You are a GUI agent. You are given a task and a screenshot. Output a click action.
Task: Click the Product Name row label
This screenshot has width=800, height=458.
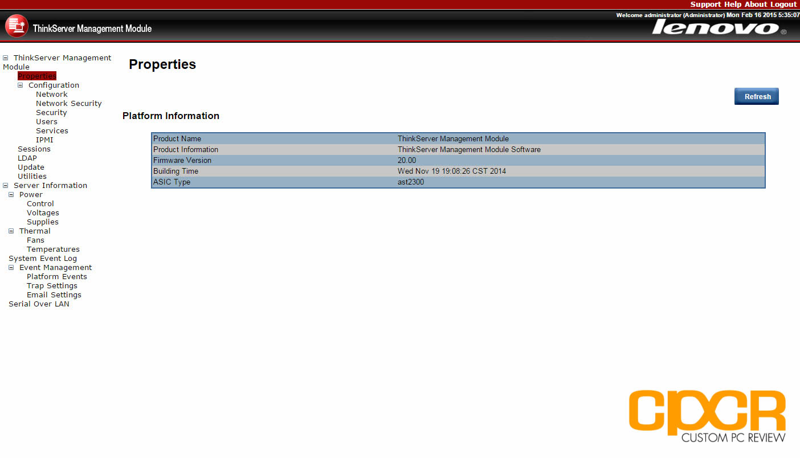click(177, 139)
